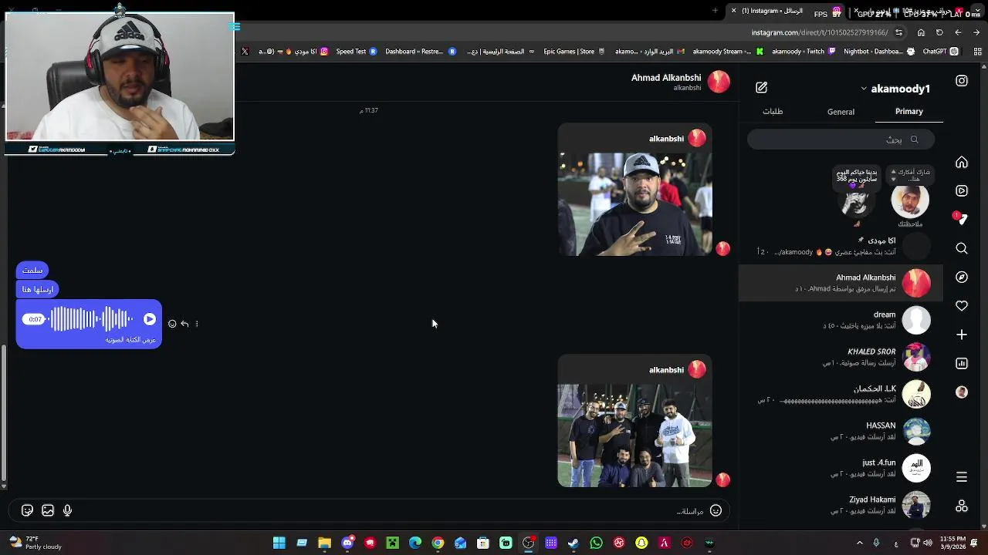Open Speed Test bookmark
This screenshot has width=988, height=555.
pyautogui.click(x=357, y=52)
